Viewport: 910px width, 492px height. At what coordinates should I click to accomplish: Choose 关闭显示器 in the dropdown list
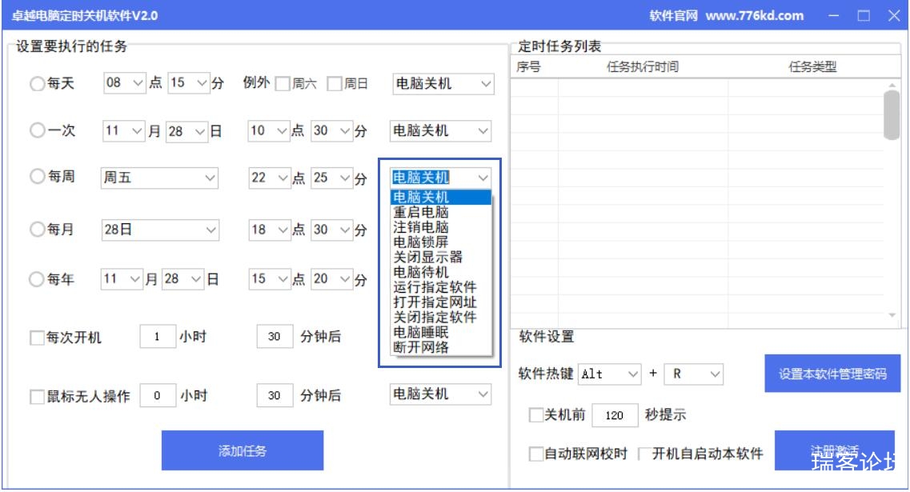(x=441, y=258)
